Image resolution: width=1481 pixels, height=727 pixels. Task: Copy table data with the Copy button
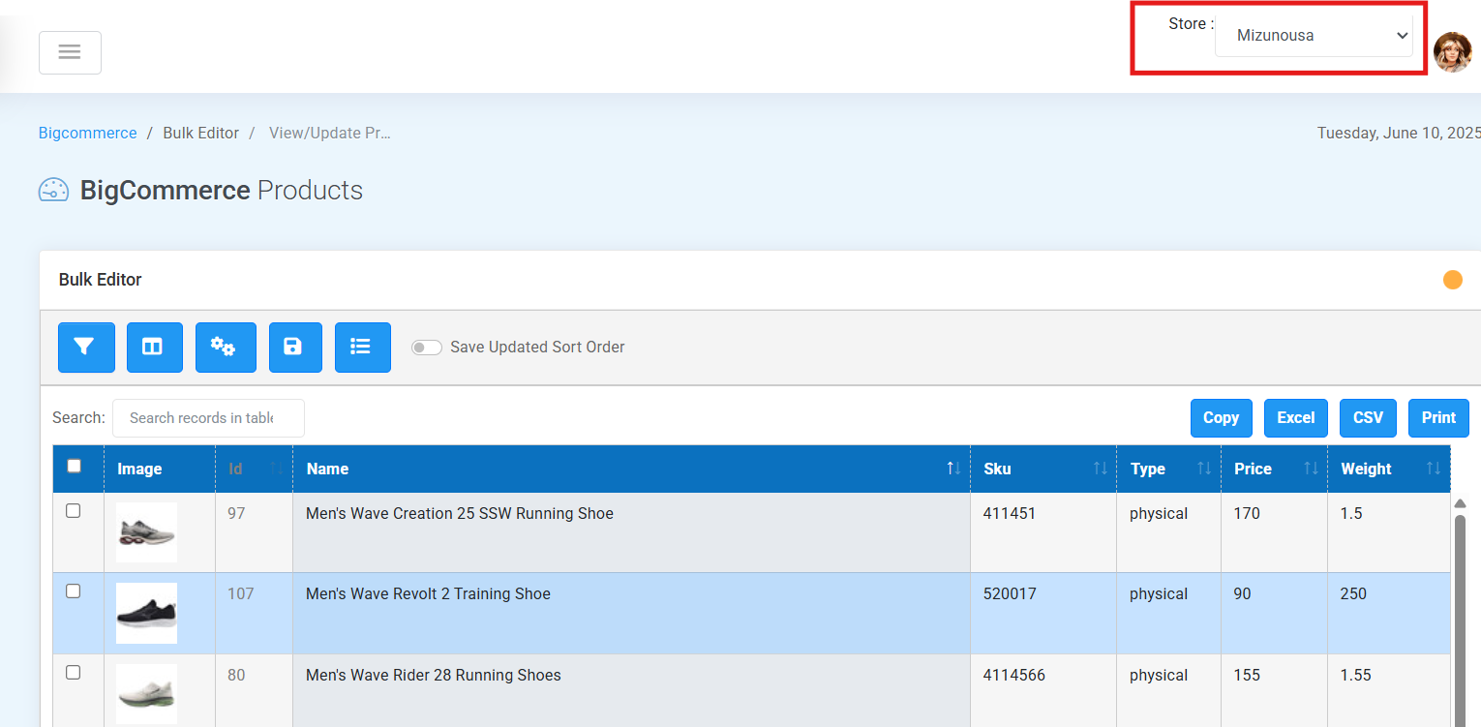(x=1222, y=418)
